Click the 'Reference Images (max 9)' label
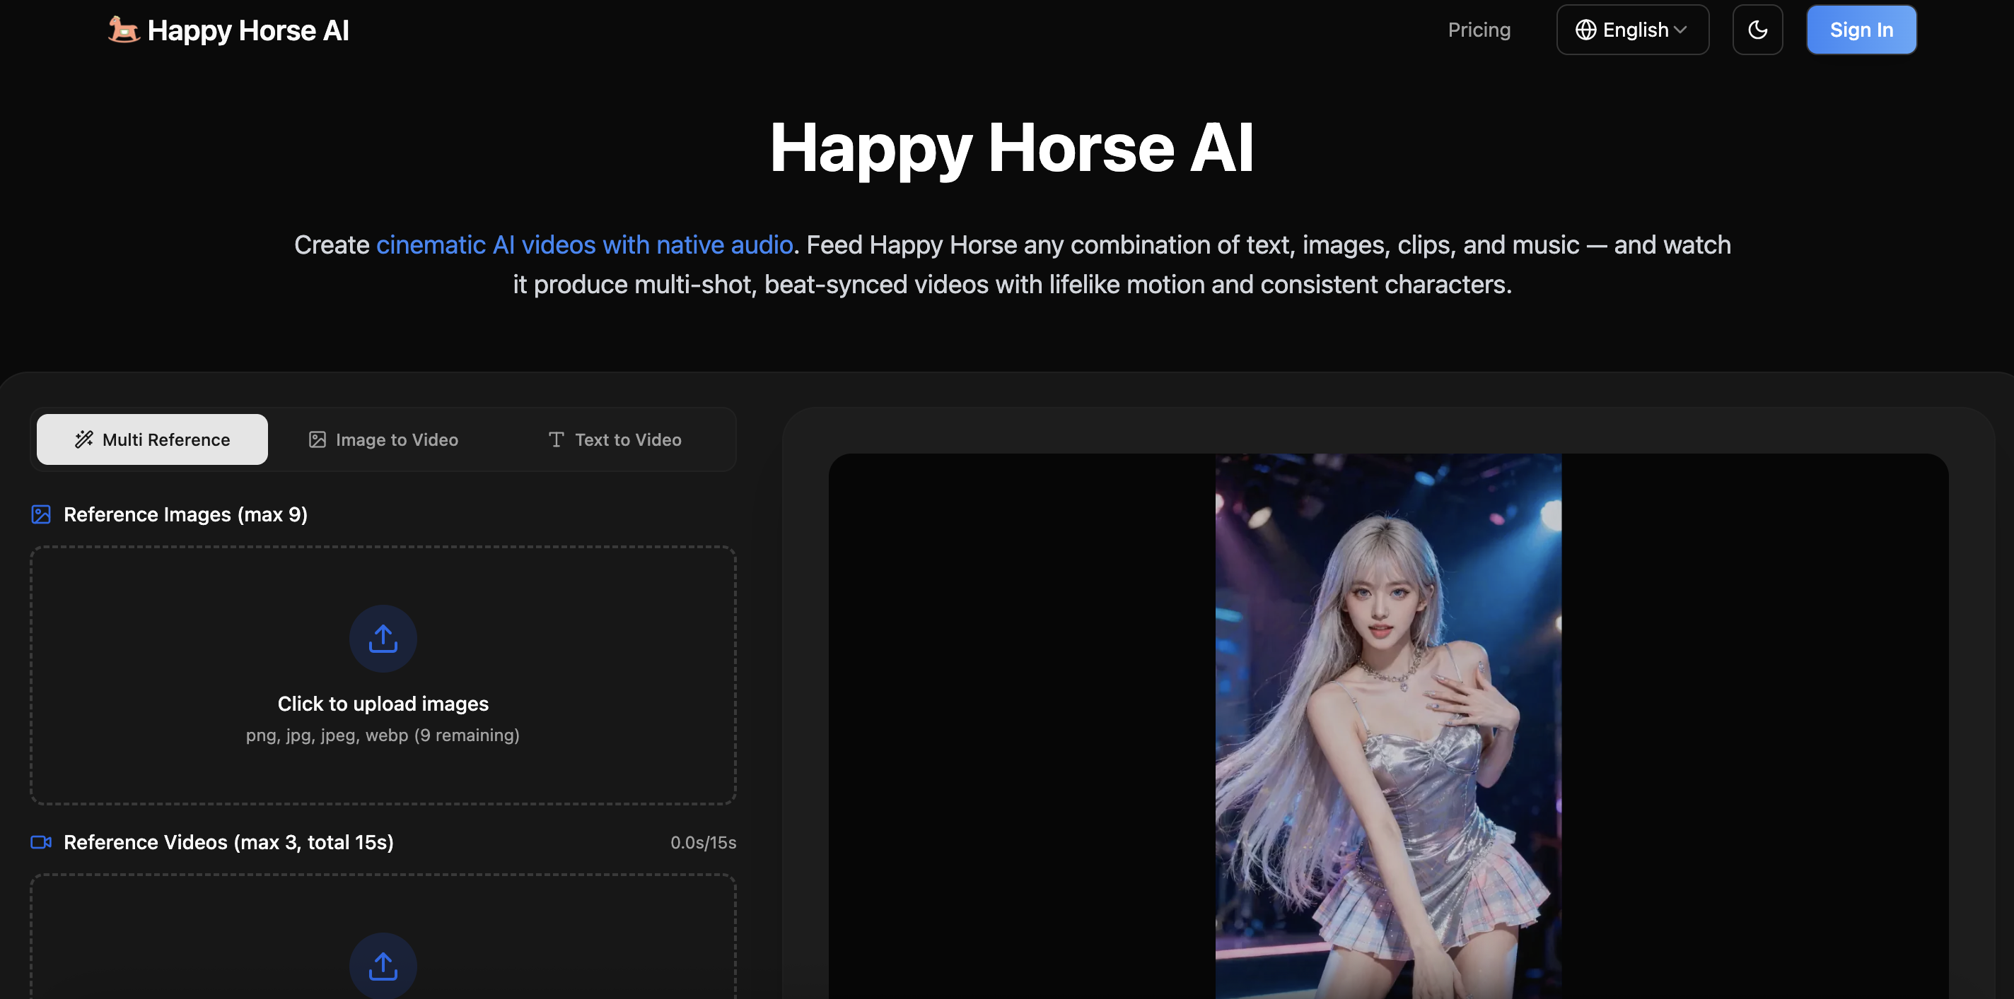This screenshot has width=2014, height=999. [185, 515]
